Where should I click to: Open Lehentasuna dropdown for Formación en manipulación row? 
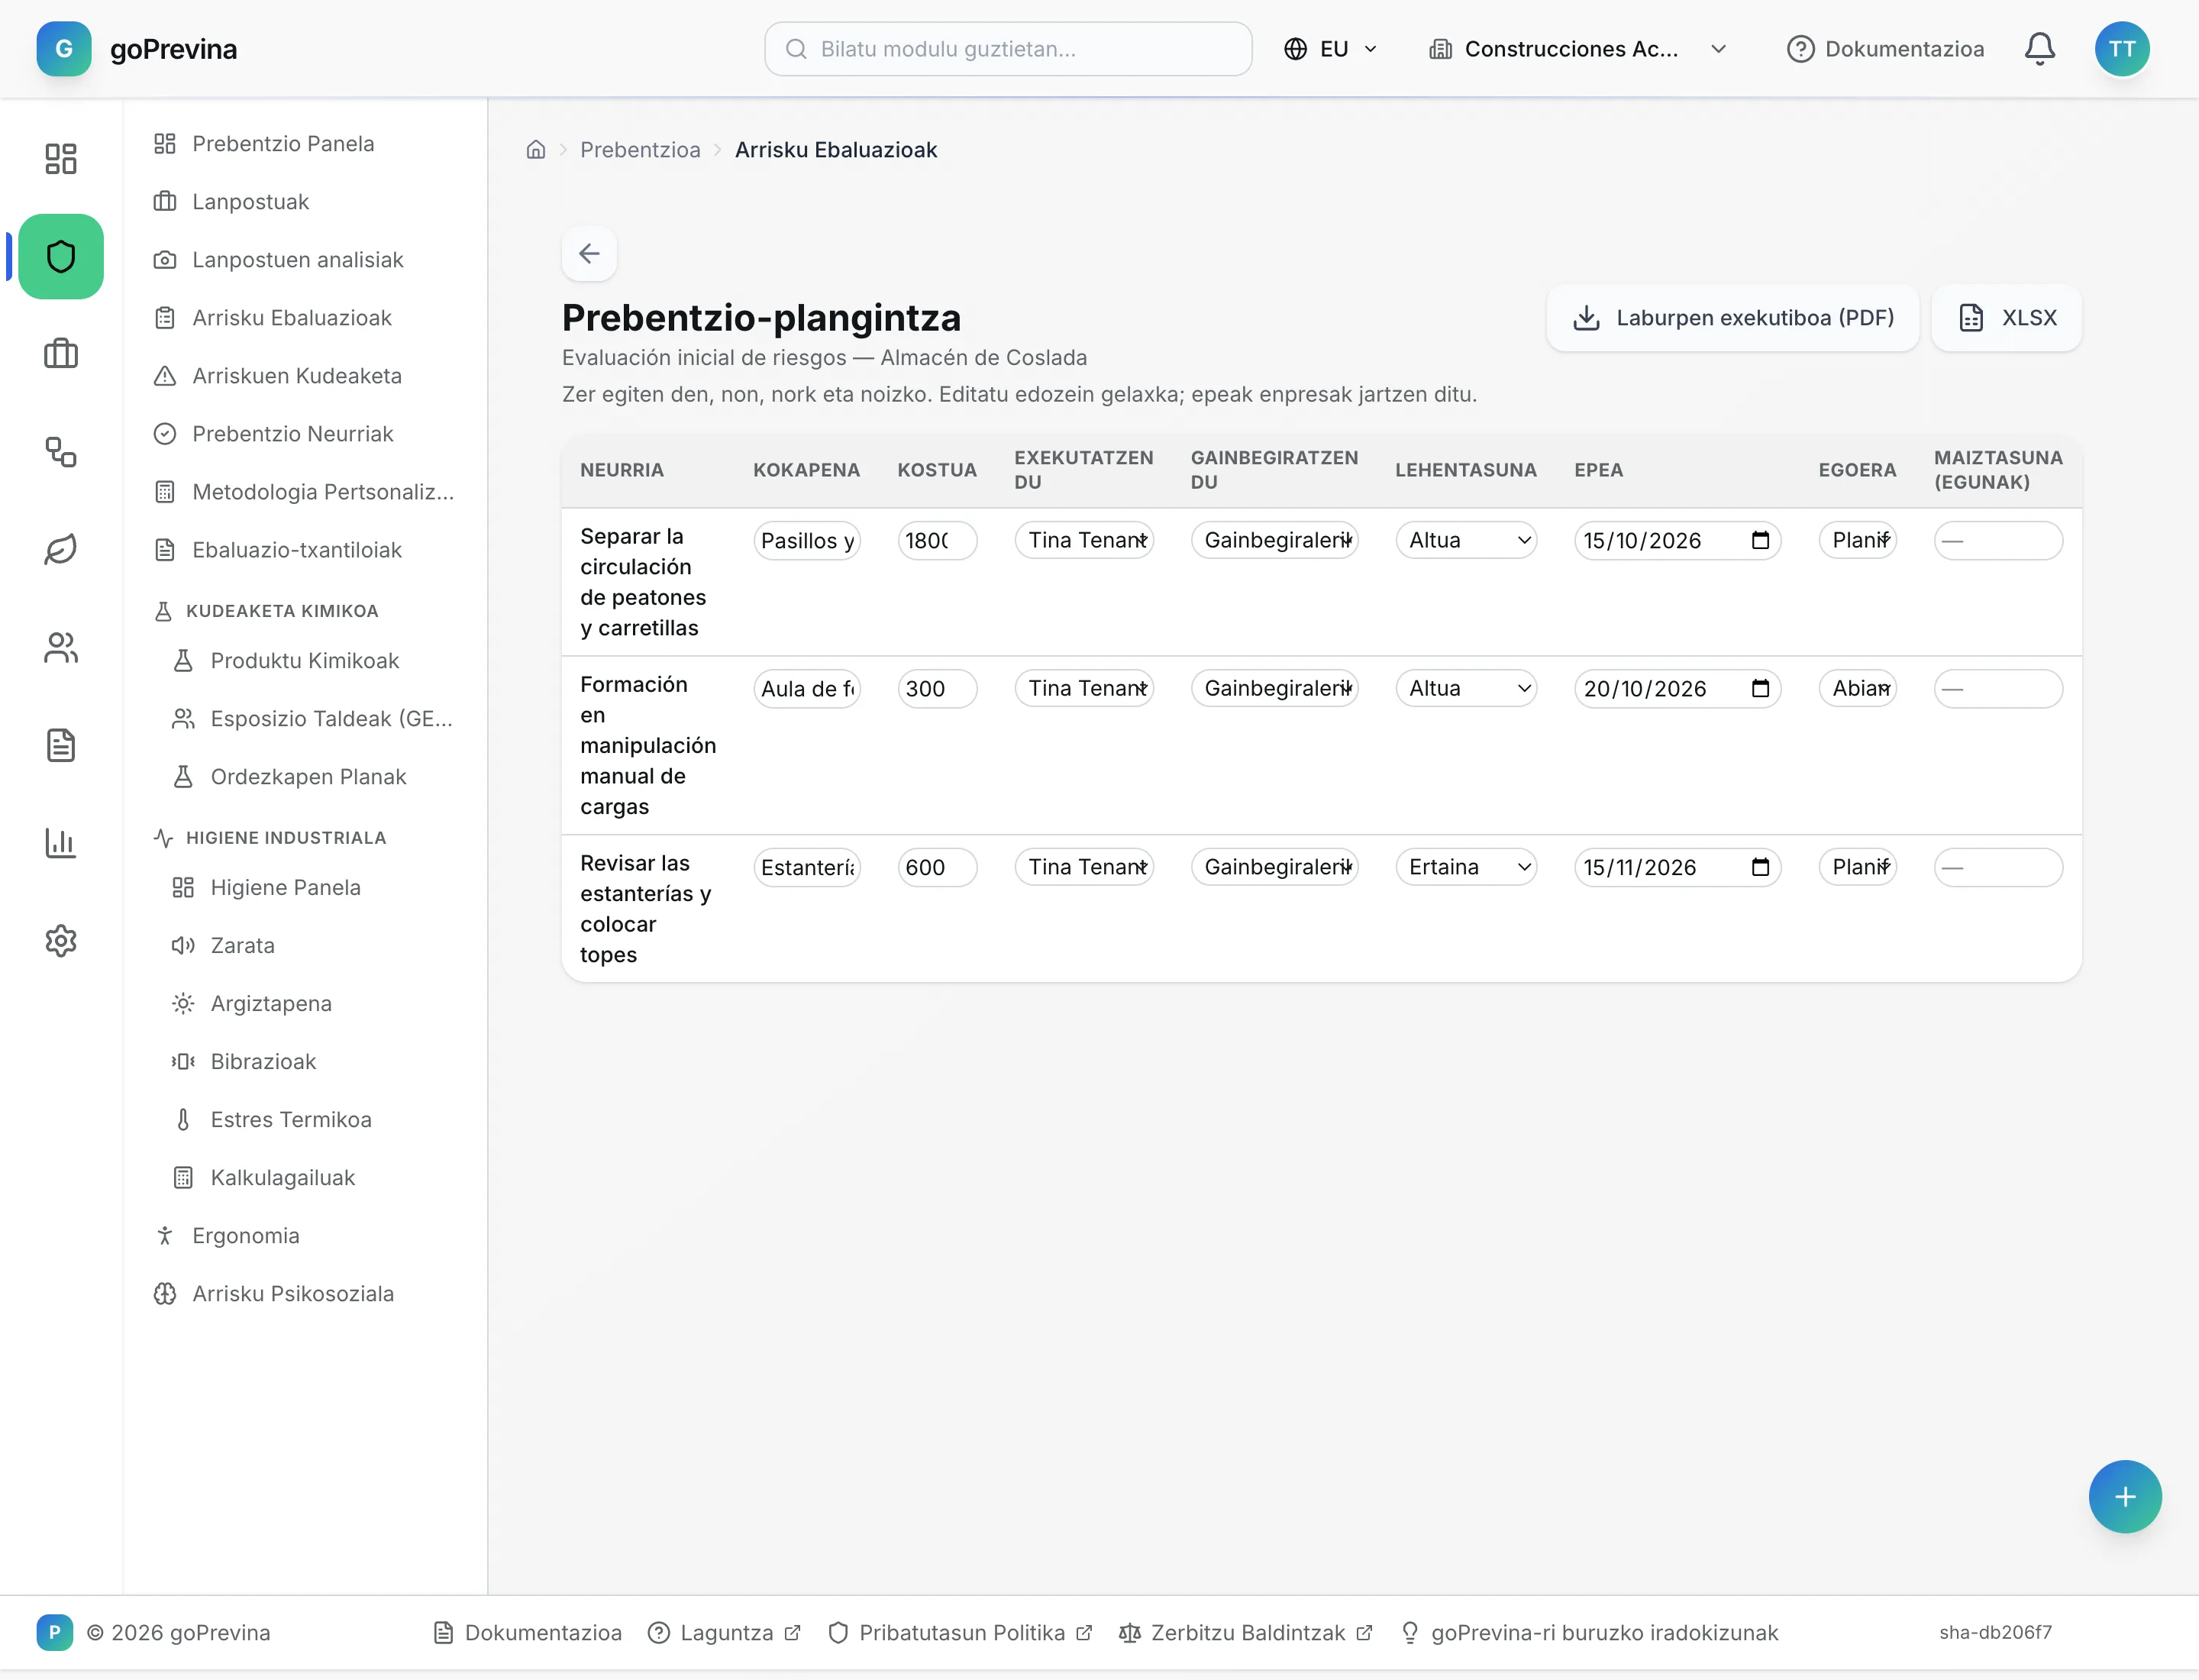[x=1466, y=689]
